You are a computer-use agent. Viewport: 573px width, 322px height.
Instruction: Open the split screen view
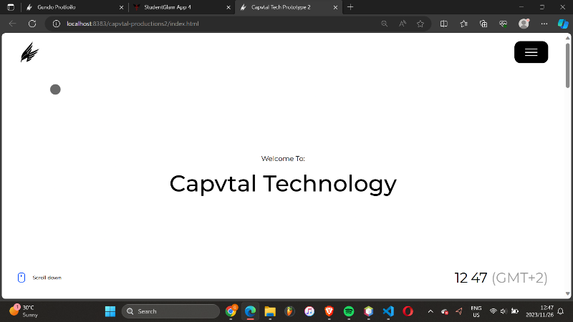click(x=443, y=24)
